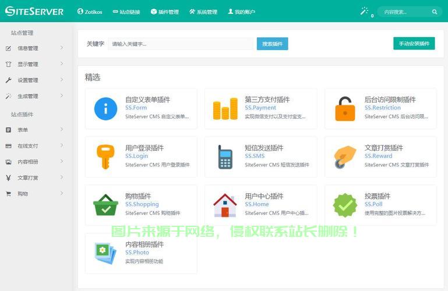Open the SS.Shopping link
This screenshot has height=291, width=448.
[142, 204]
